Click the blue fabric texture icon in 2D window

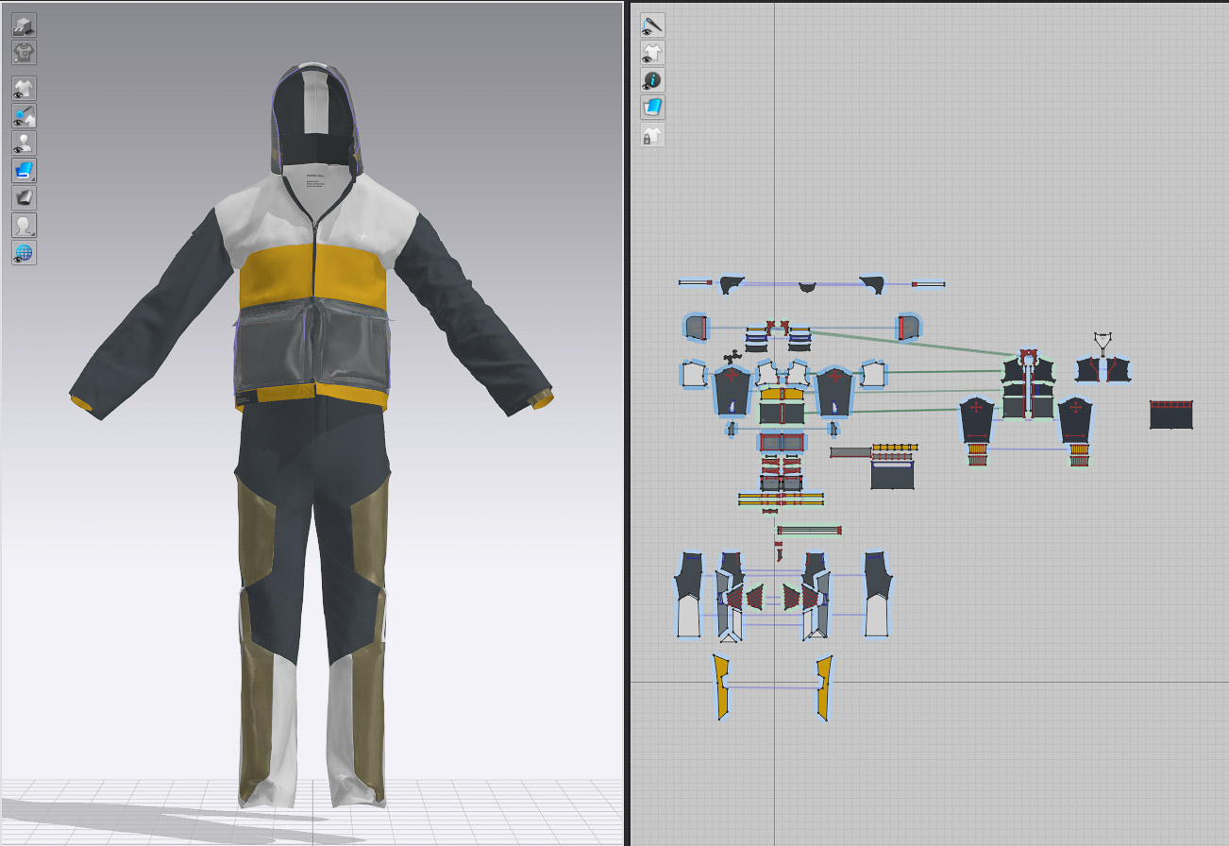pos(652,107)
